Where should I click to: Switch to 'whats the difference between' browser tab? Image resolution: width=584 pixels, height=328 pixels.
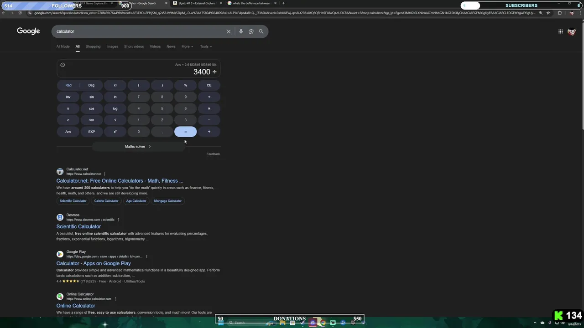(x=252, y=3)
